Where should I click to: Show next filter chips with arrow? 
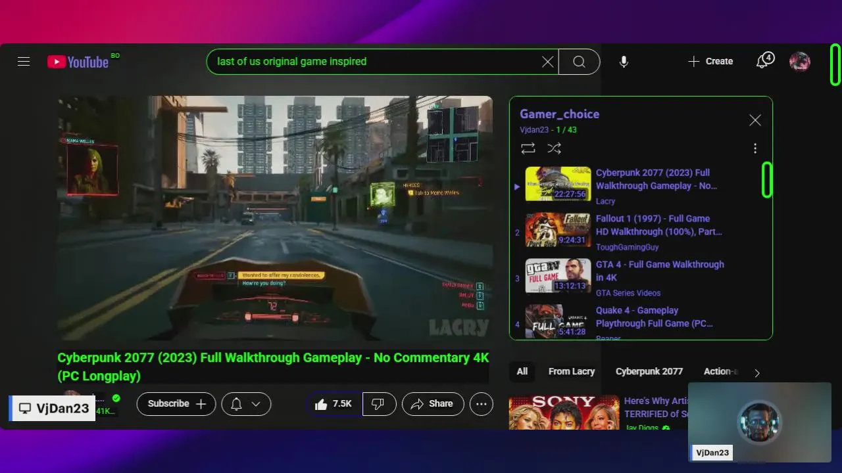[757, 372]
